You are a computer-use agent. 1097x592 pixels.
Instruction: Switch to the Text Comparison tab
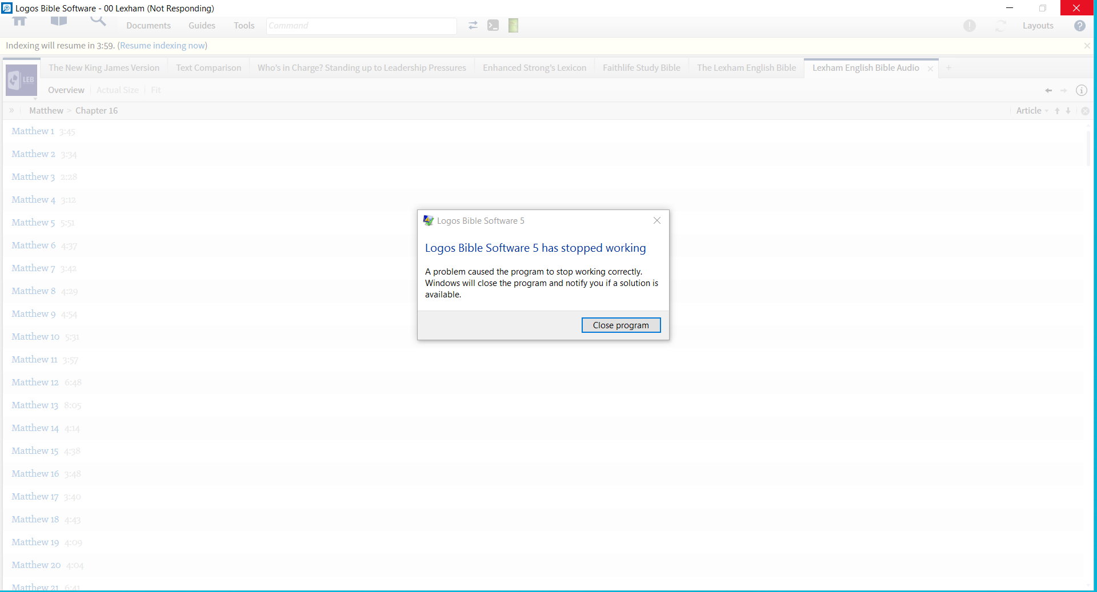pyautogui.click(x=209, y=68)
